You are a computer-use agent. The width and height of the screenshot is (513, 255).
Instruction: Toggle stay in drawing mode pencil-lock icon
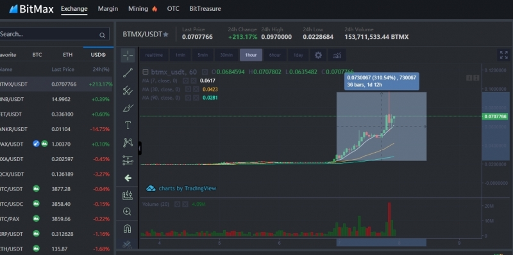(x=127, y=244)
